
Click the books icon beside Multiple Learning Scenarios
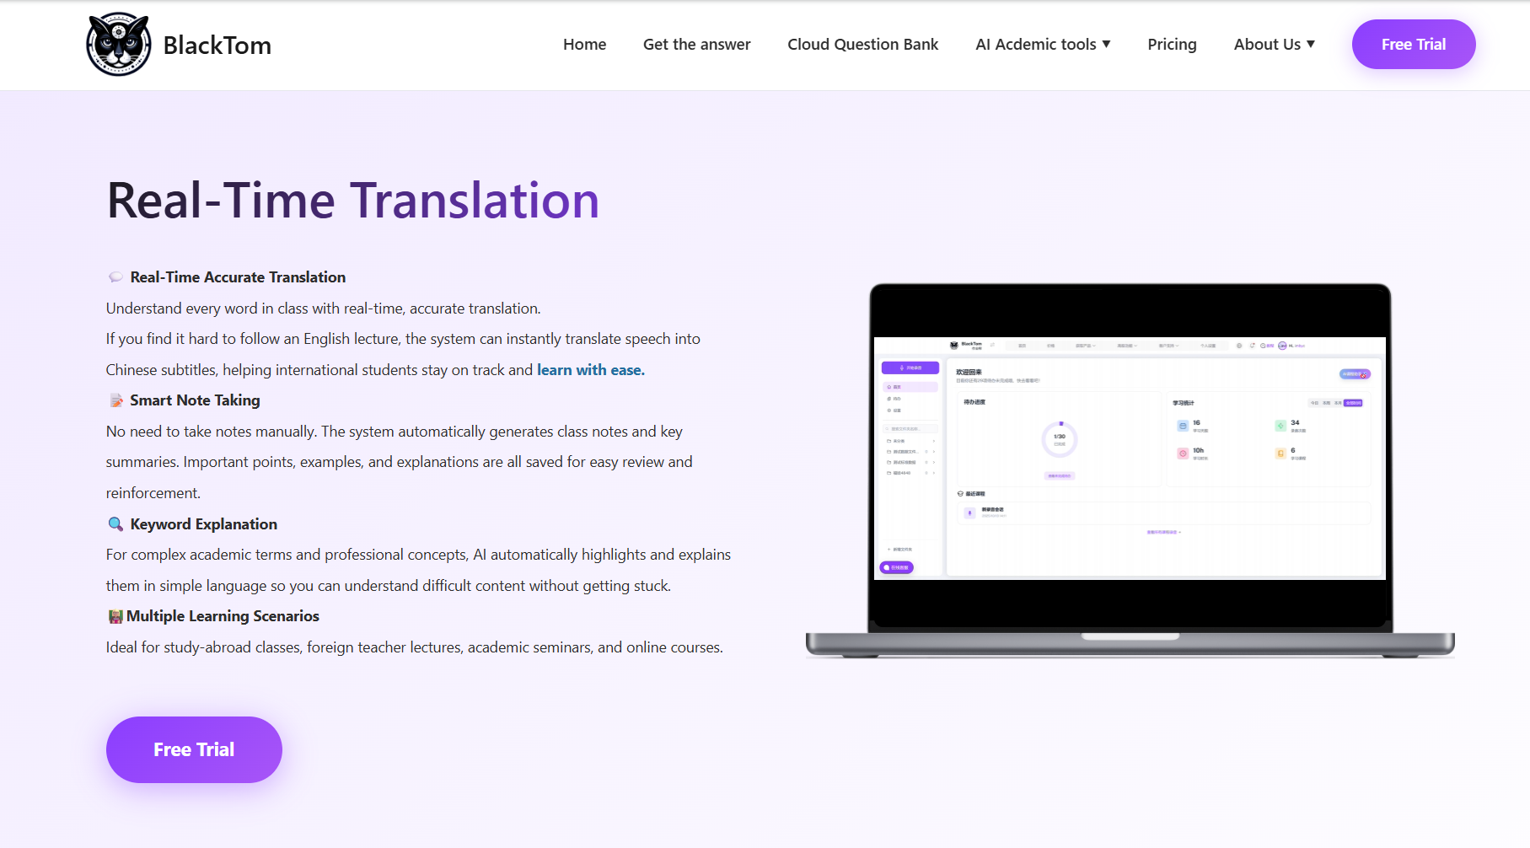tap(115, 616)
